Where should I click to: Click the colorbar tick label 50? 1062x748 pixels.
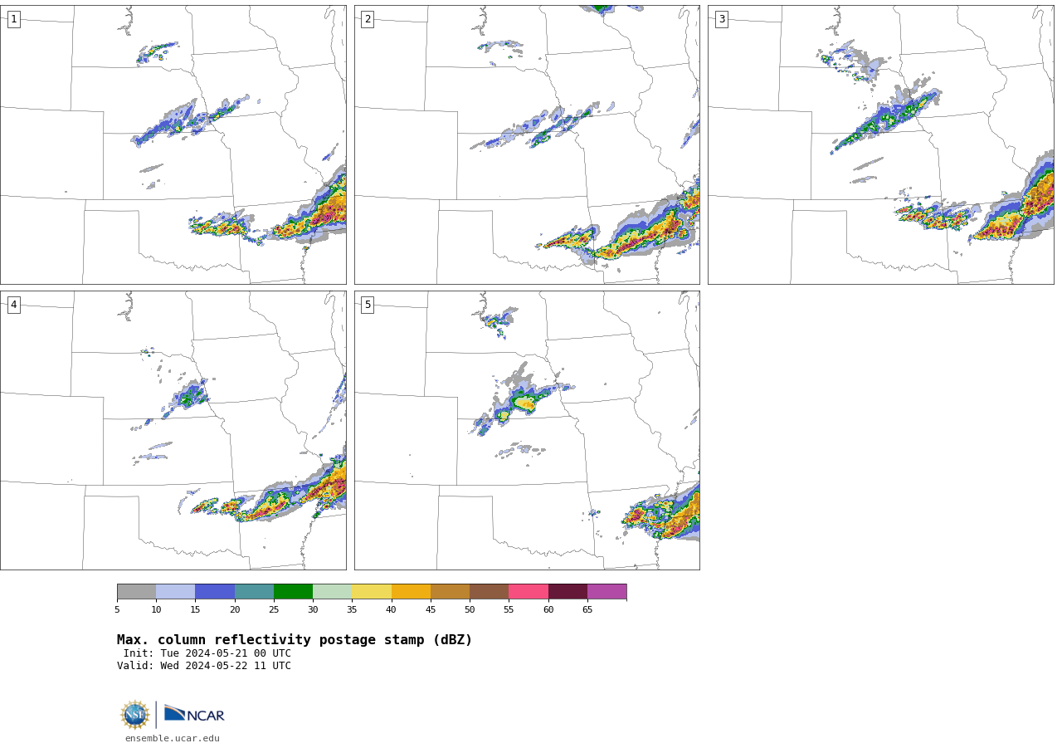click(x=470, y=610)
